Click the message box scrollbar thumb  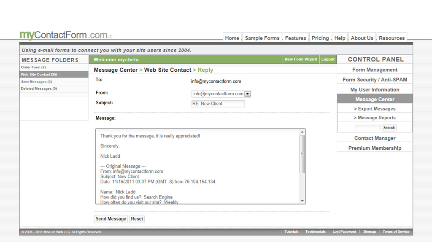(x=302, y=154)
